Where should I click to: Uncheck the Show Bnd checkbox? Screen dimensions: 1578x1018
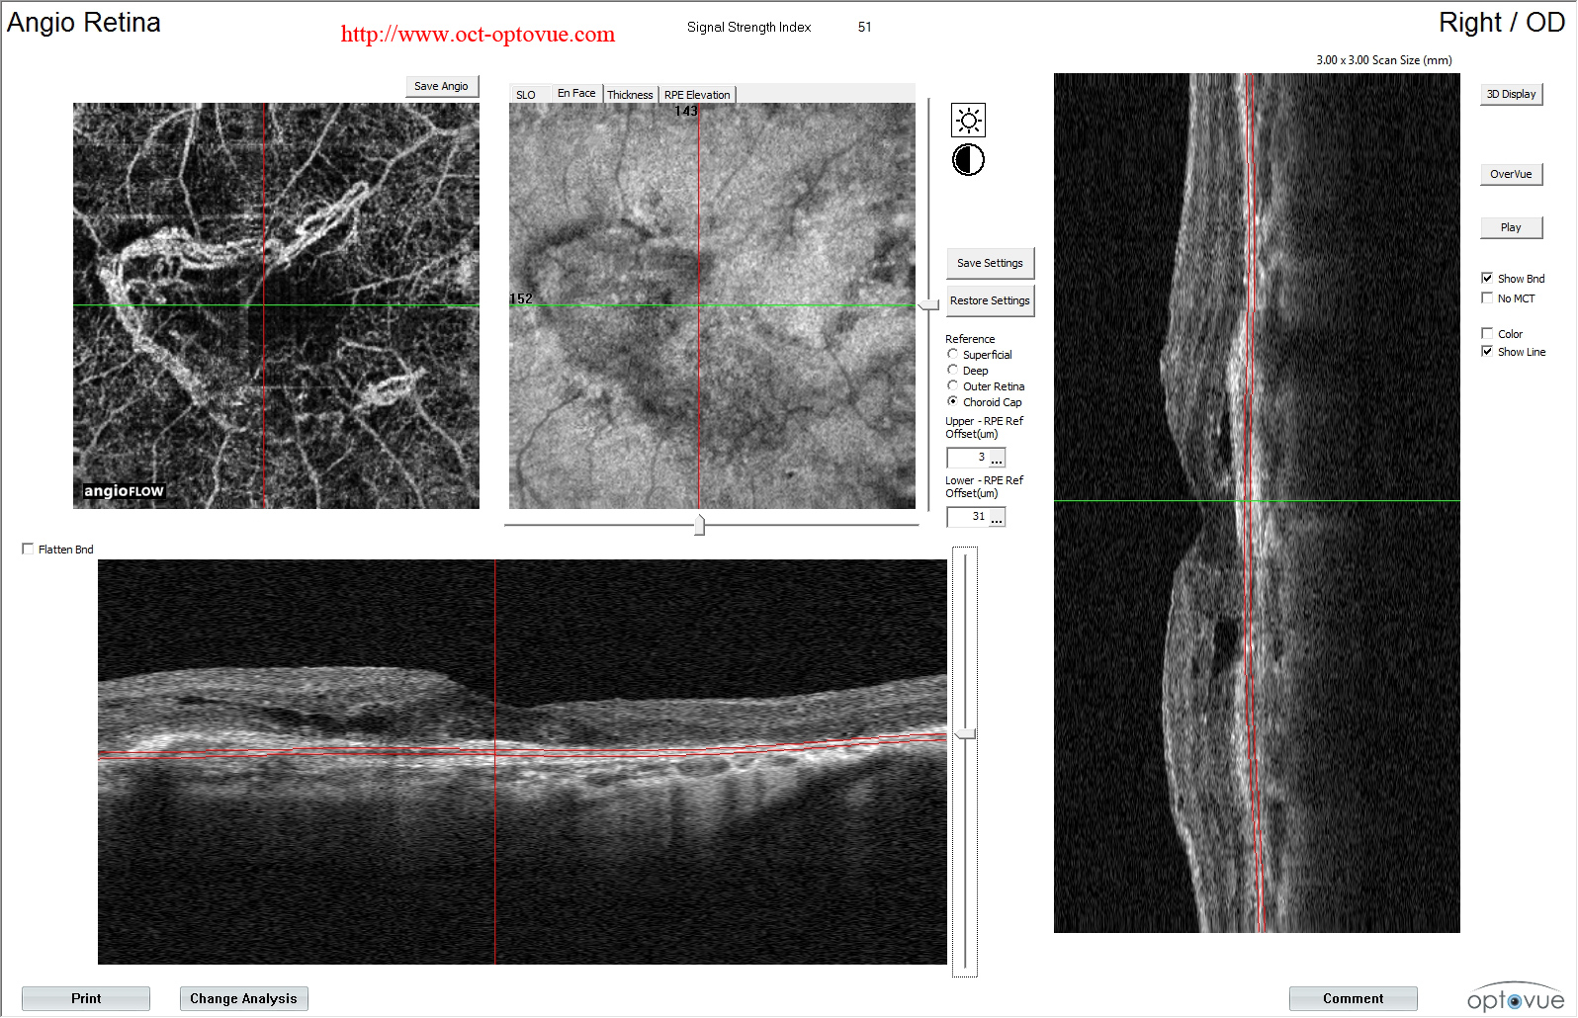1487,279
